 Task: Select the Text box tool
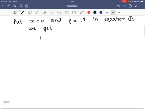tap(74, 12)
